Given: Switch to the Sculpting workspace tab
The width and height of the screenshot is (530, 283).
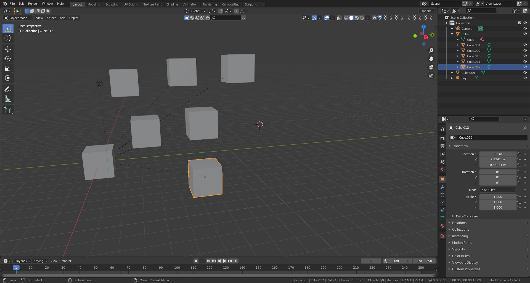Looking at the screenshot, I should click(112, 4).
